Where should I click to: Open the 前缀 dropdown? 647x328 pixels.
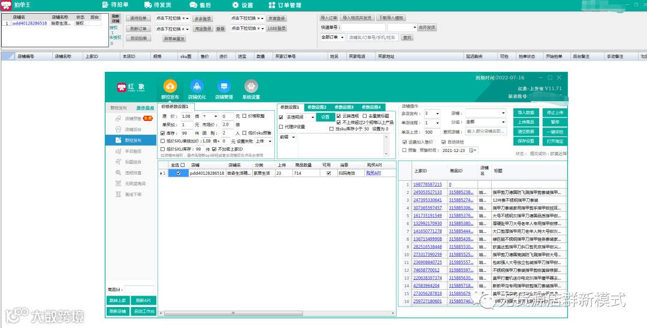(x=288, y=137)
